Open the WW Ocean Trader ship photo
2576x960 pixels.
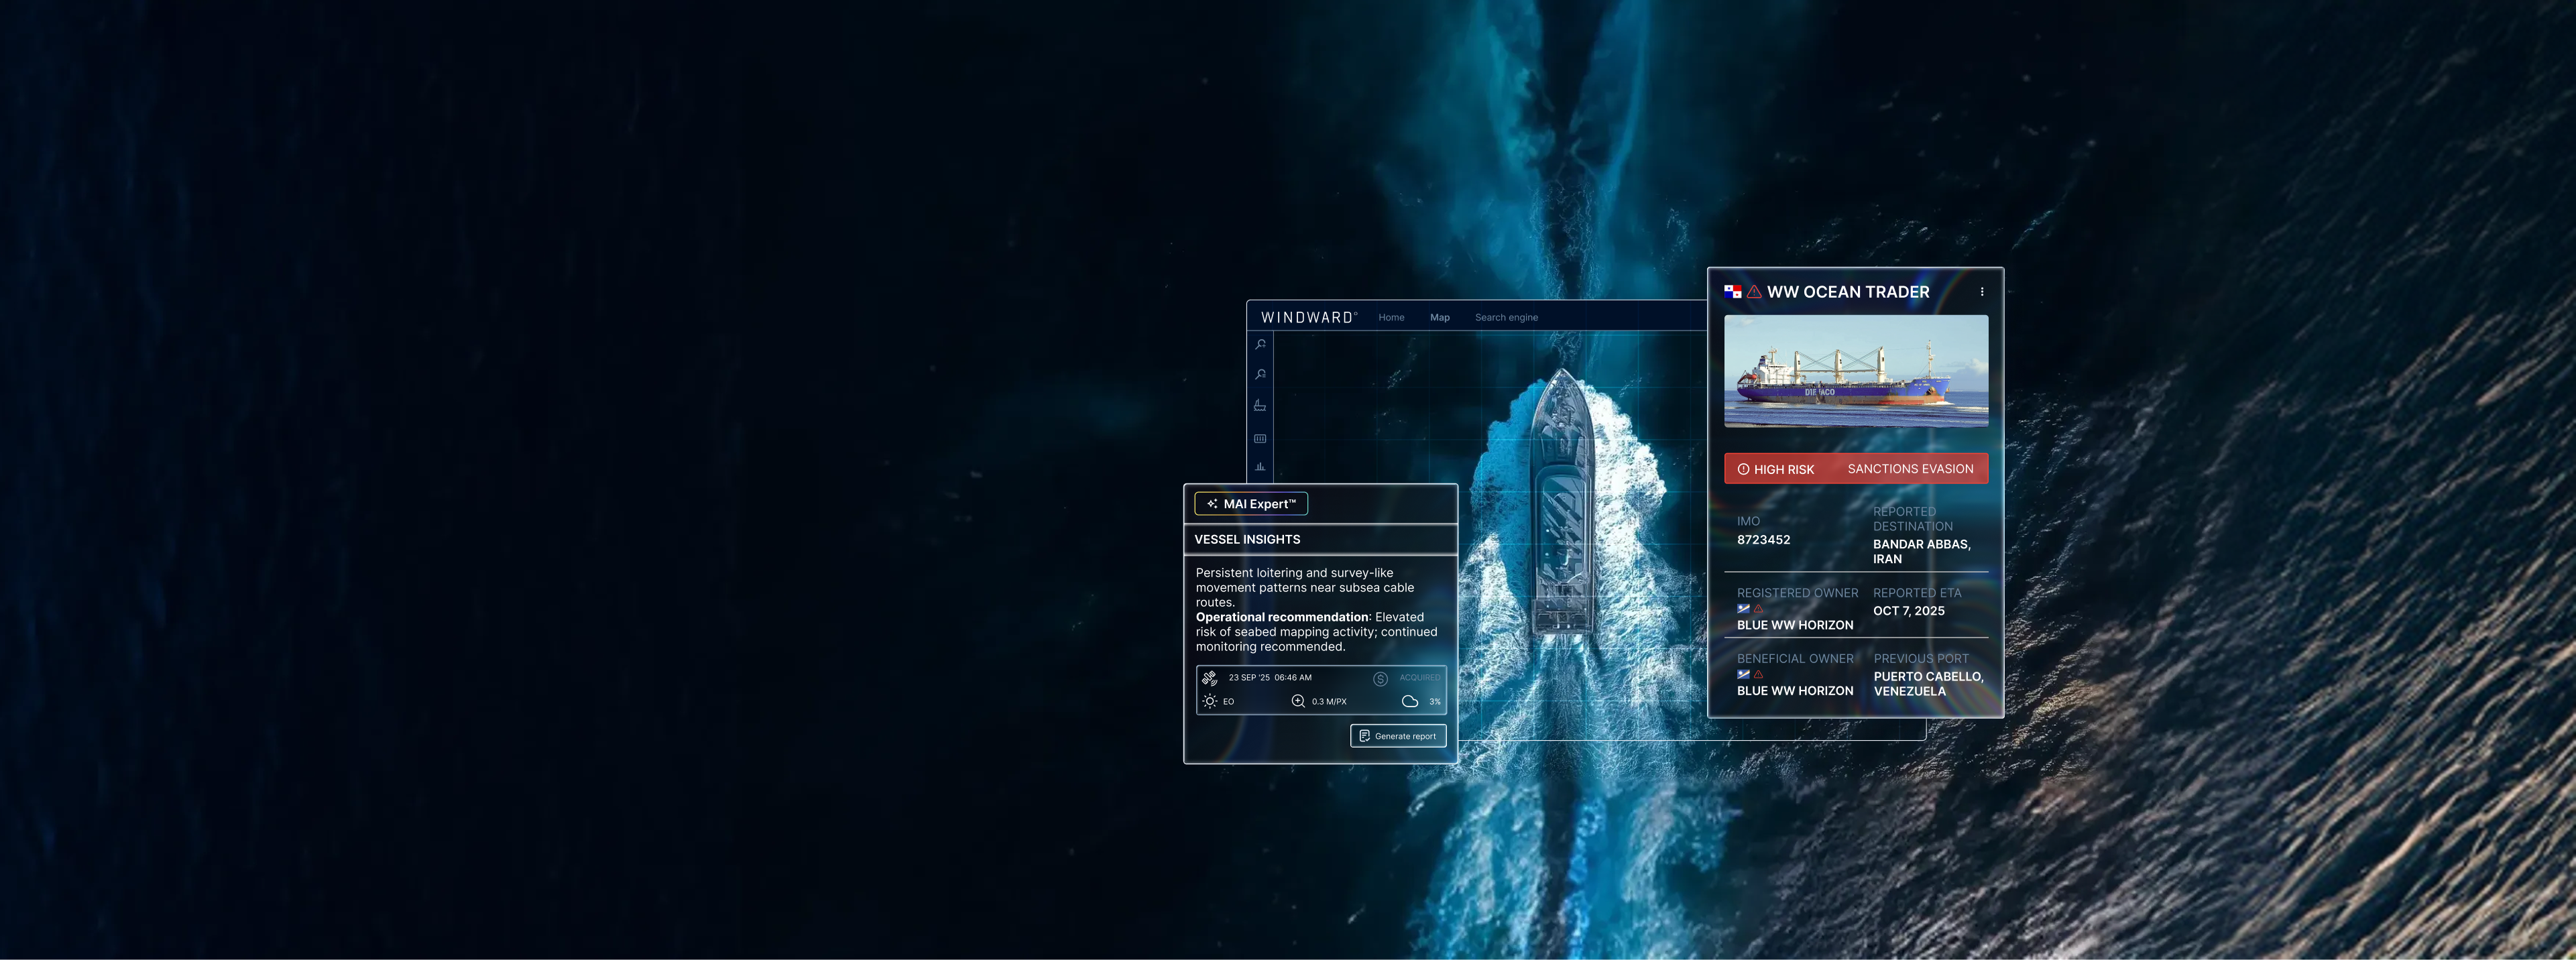[1856, 371]
